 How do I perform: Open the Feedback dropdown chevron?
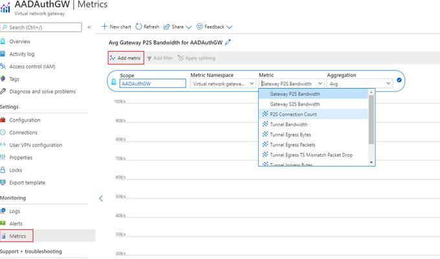coord(229,27)
